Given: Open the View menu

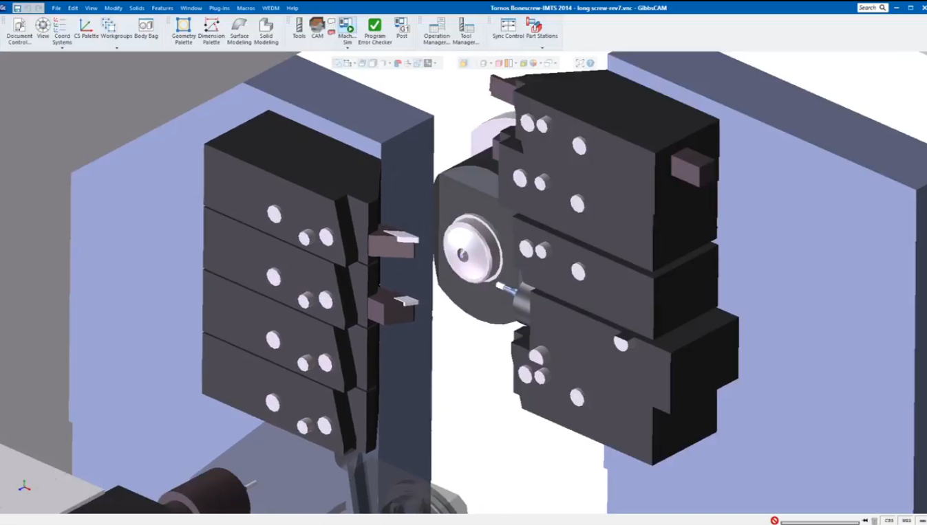Looking at the screenshot, I should click(x=91, y=8).
